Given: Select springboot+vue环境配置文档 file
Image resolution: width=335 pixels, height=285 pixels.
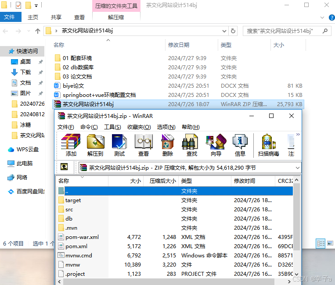Looking at the screenshot, I should pos(99,95).
